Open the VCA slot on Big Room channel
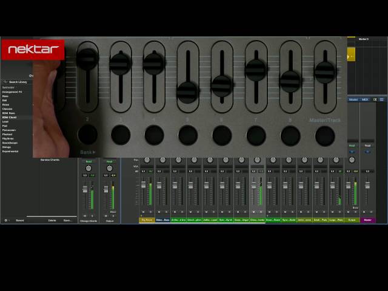388x291 pixels. (147, 167)
